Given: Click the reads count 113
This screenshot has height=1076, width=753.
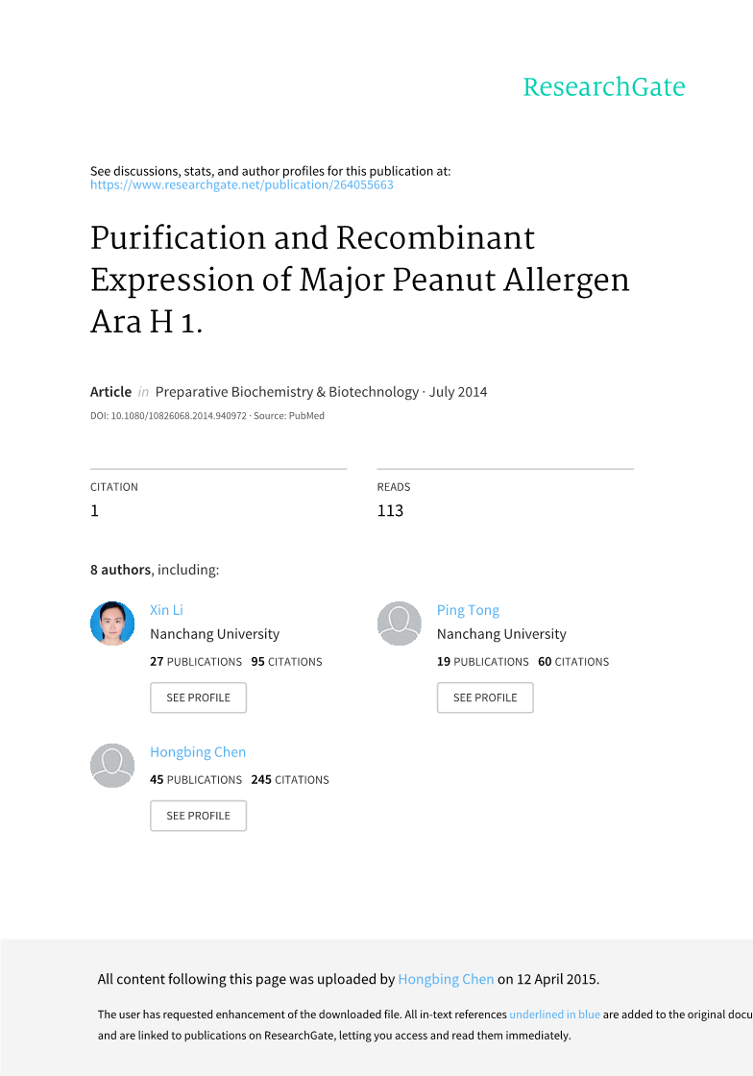Looking at the screenshot, I should [390, 511].
